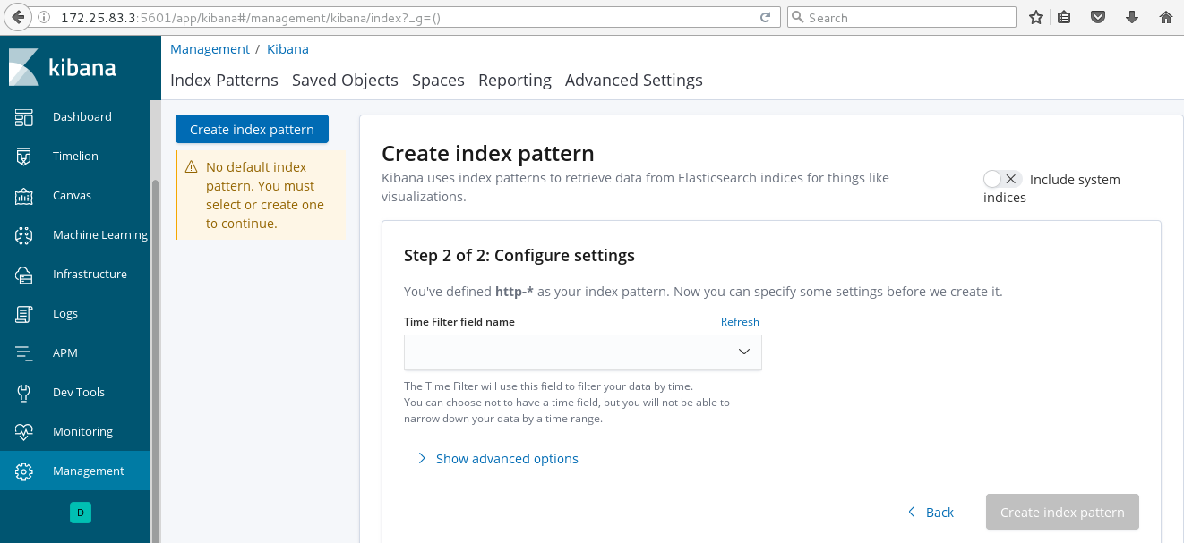Select Timelion label in sidebar

[75, 157]
